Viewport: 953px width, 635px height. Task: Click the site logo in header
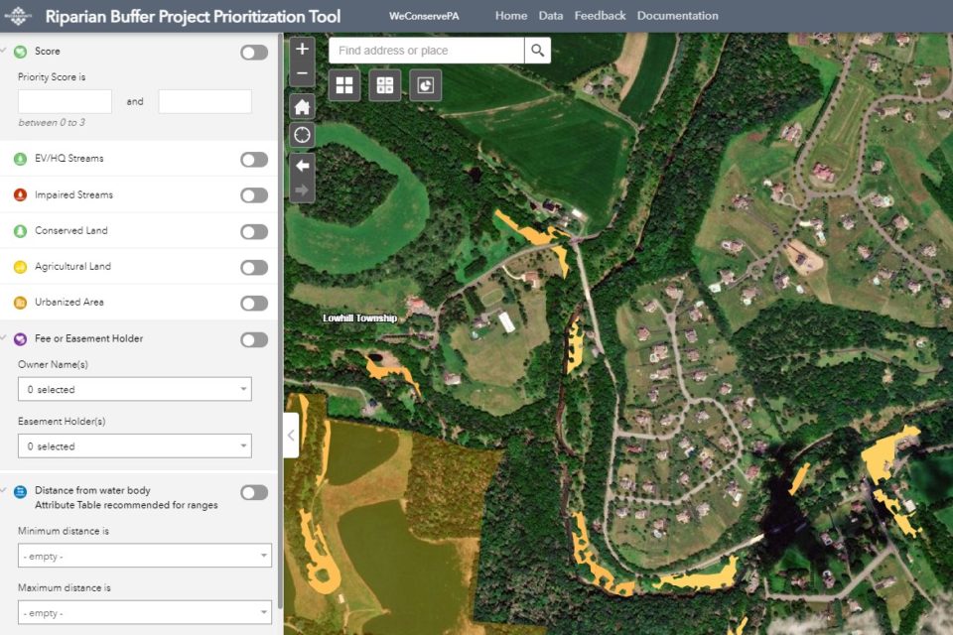(18, 16)
